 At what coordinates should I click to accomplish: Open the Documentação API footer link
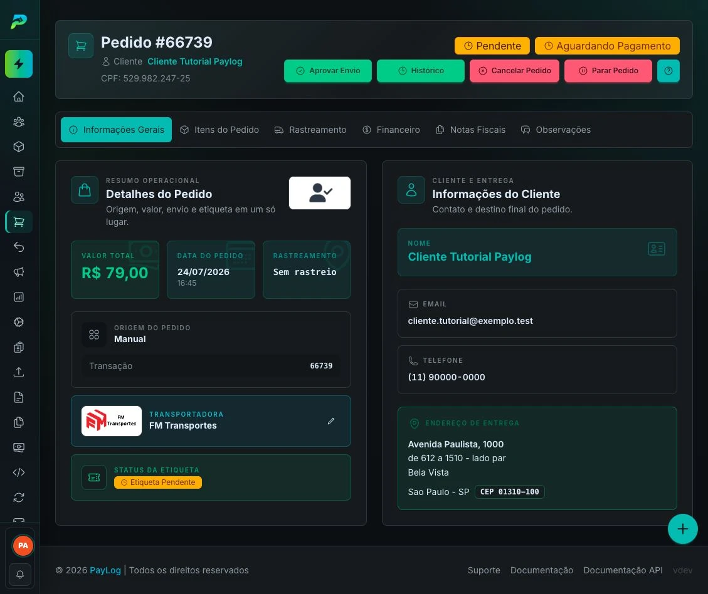(623, 570)
